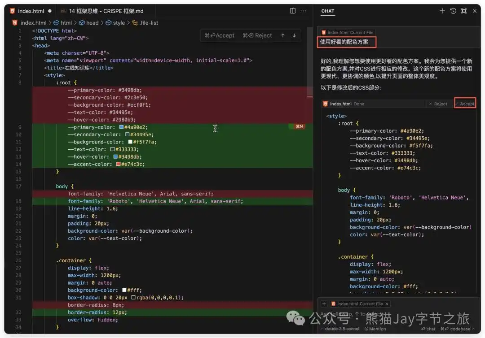Open the editor more actions ellipsis icon
This screenshot has width=485, height=338.
(x=303, y=10)
